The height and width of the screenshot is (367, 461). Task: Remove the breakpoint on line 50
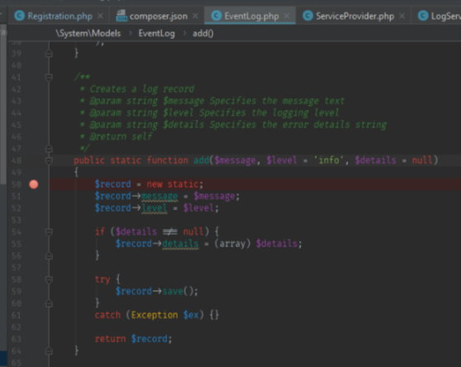pyautogui.click(x=34, y=184)
